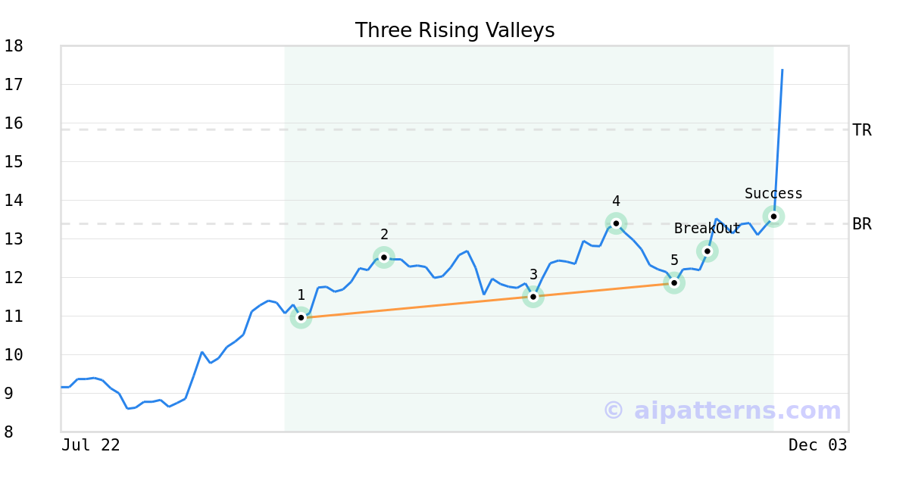The image size is (909, 477).
Task: Open the aipatterns.com watermark link
Action: coord(722,410)
